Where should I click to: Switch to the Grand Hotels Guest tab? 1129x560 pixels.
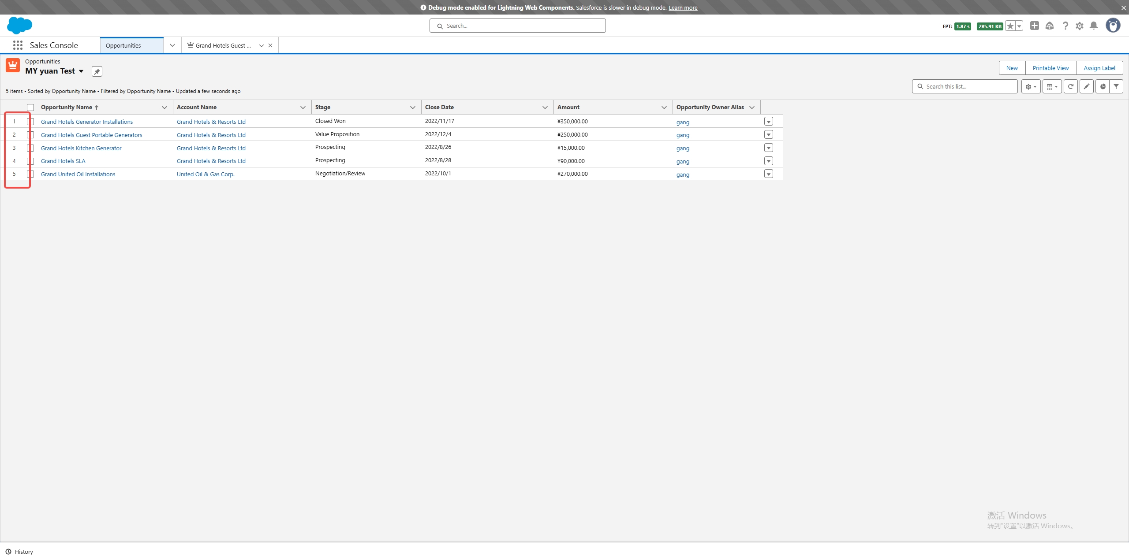221,46
